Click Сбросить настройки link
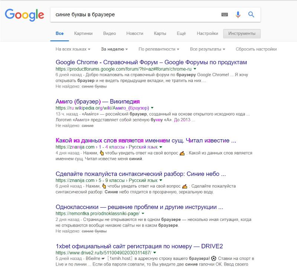297x267 pixels. [256, 49]
